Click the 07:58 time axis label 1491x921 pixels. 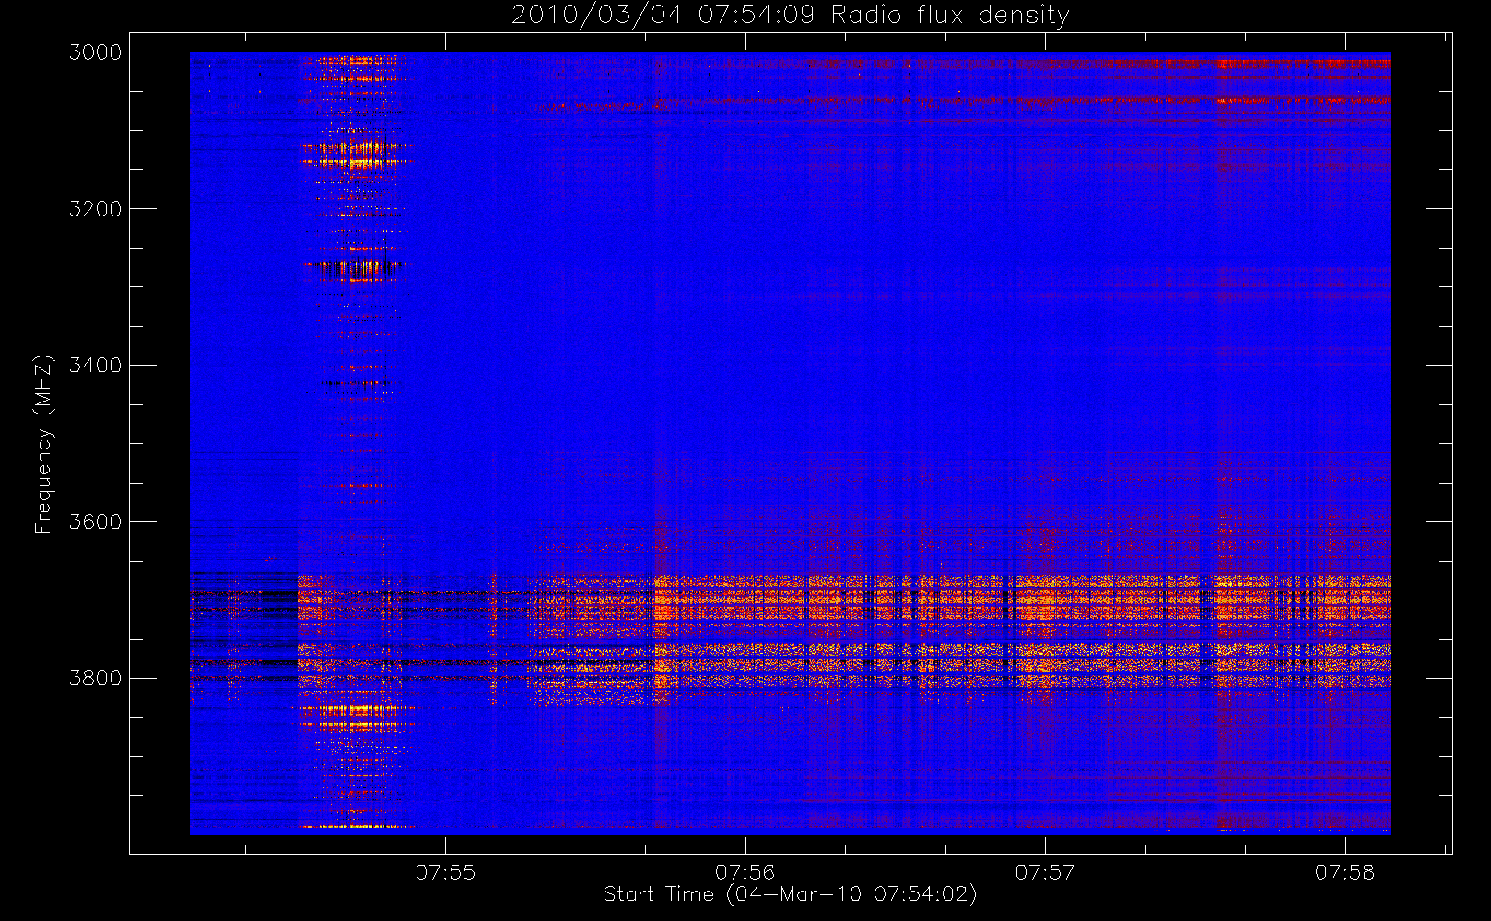click(1345, 872)
